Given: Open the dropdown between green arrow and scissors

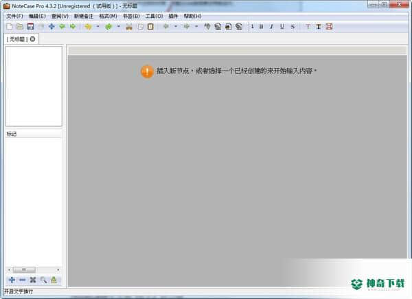Looking at the screenshot, I should (119, 27).
